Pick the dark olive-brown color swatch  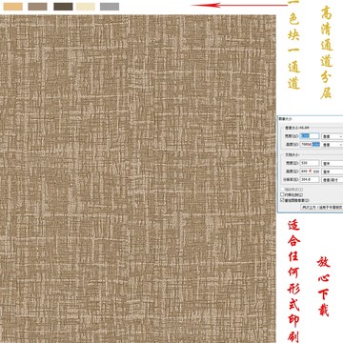pos(63,7)
